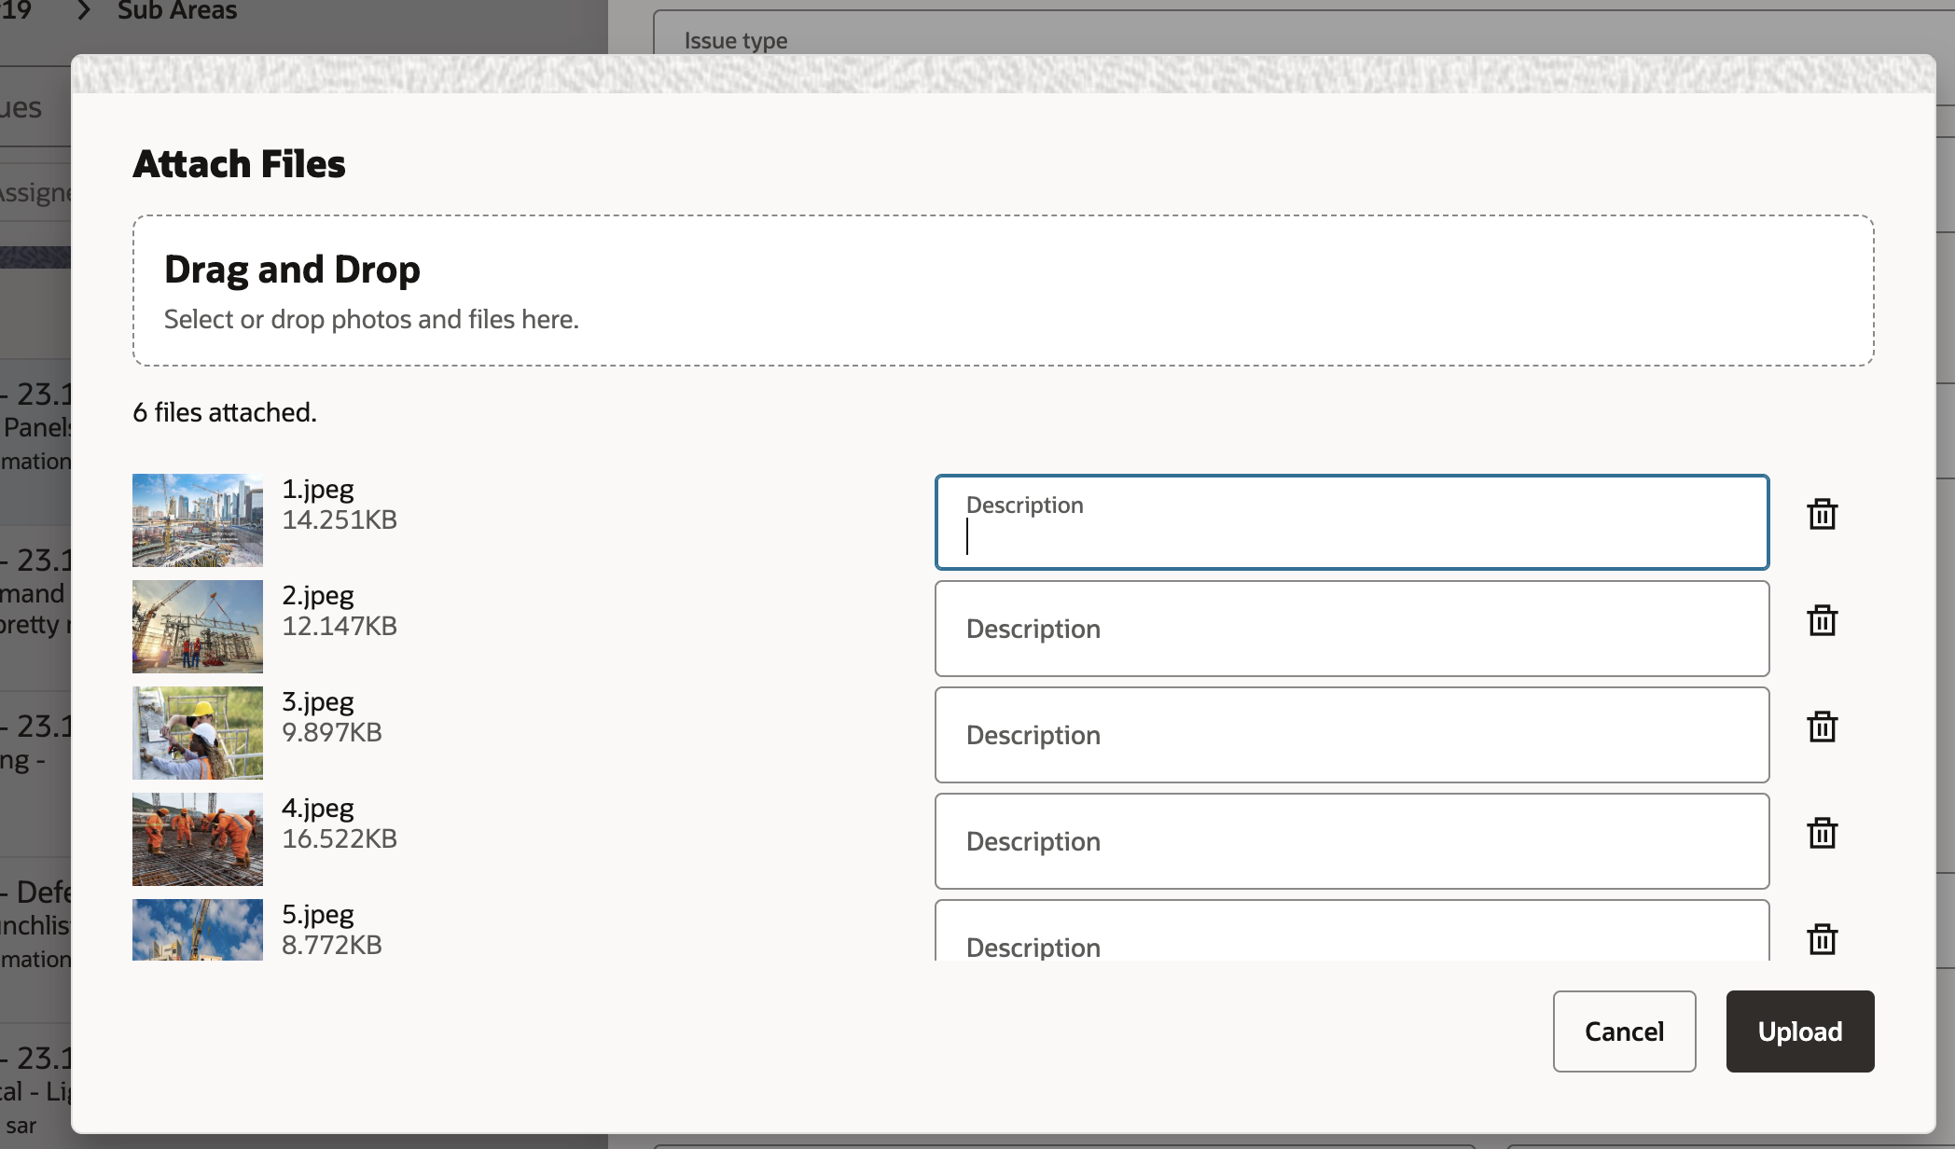Click trash icon next to 3.jpeg
This screenshot has width=1955, height=1149.
(x=1822, y=727)
